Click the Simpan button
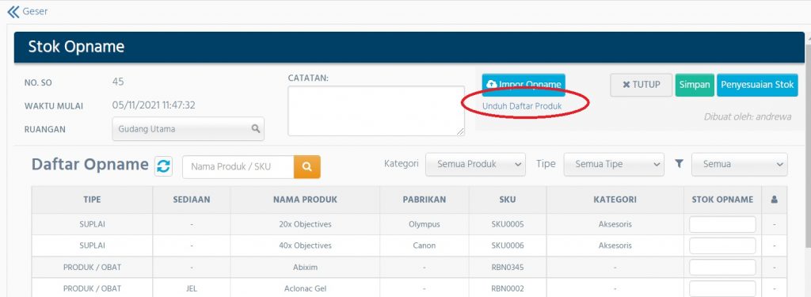The image size is (811, 297). click(x=694, y=85)
